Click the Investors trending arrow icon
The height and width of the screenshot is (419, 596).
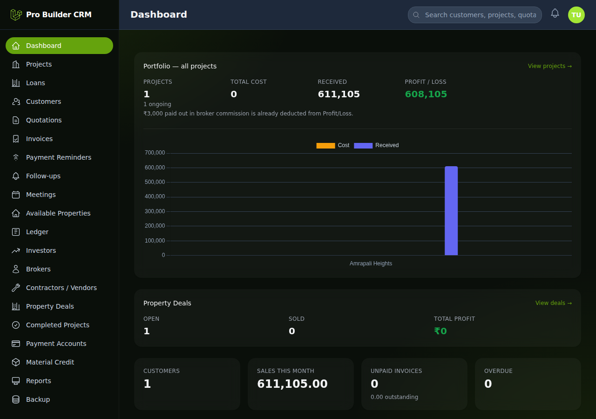16,250
